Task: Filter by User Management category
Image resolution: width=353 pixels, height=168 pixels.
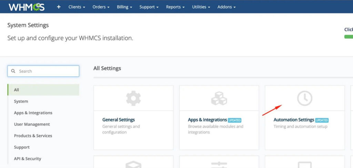Action: pyautogui.click(x=32, y=124)
